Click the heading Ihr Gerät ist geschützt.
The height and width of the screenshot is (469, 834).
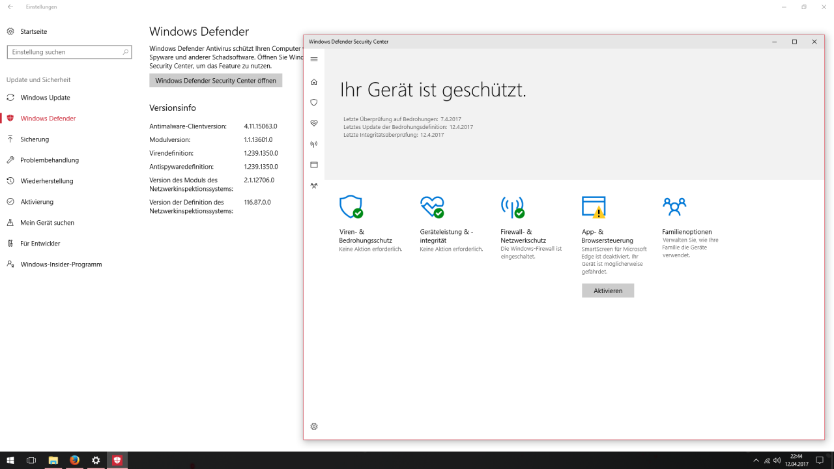[433, 90]
